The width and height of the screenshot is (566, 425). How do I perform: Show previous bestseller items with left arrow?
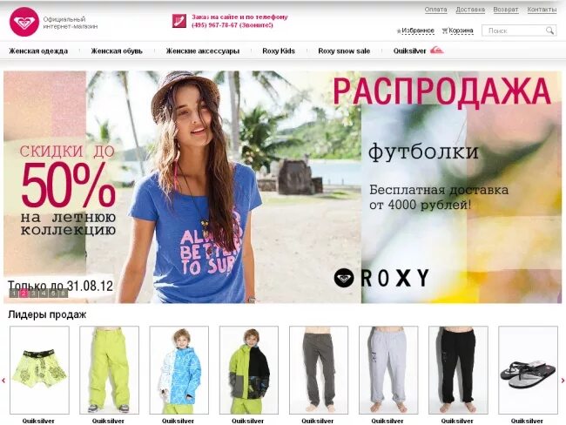(3, 381)
